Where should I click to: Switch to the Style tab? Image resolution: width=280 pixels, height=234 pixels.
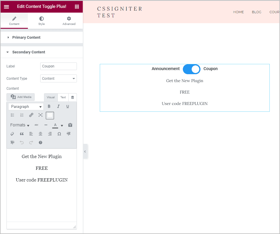click(41, 21)
